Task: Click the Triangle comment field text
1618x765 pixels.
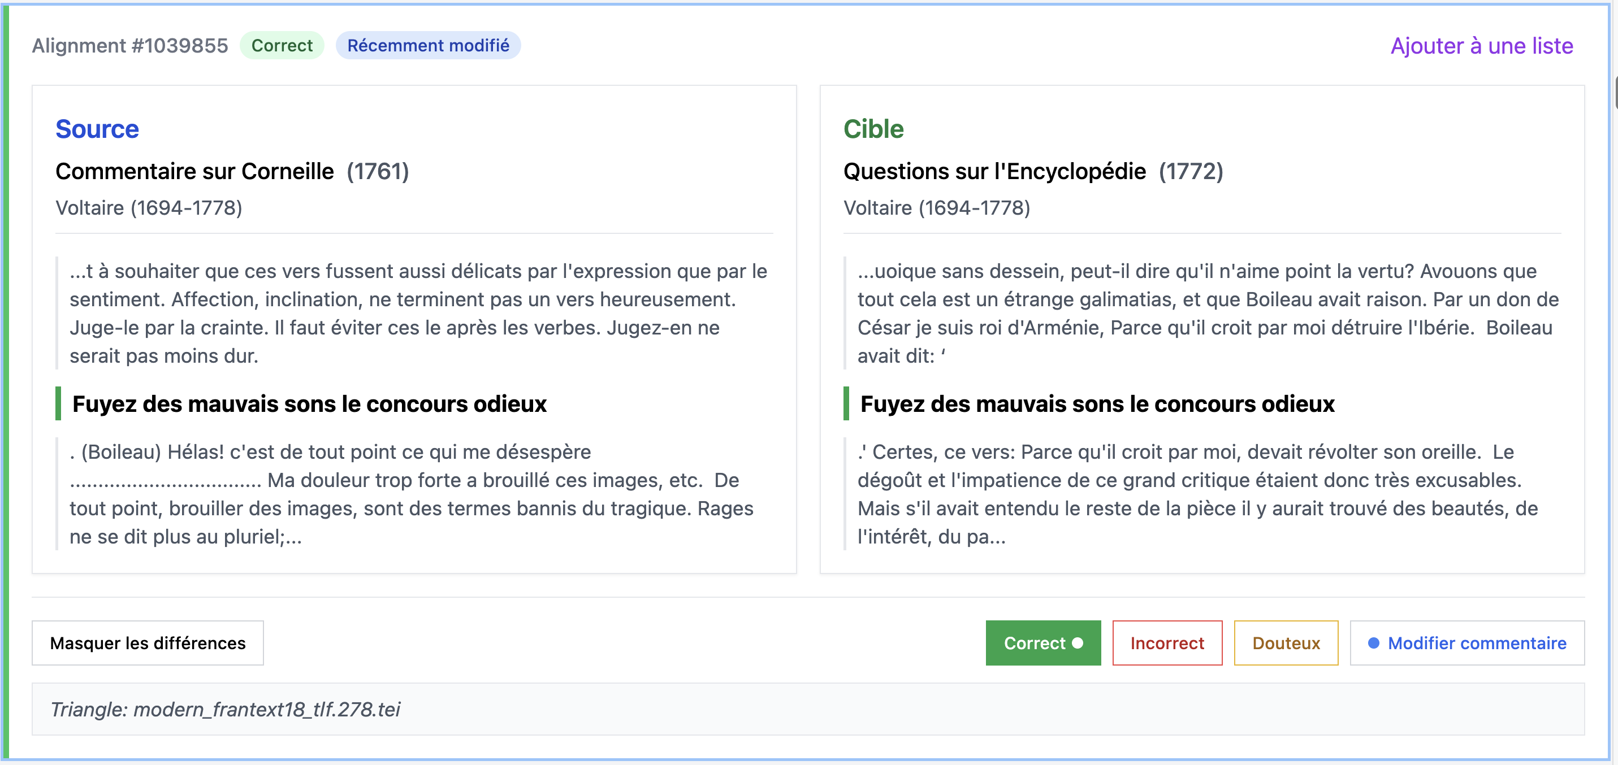Action: pos(225,709)
